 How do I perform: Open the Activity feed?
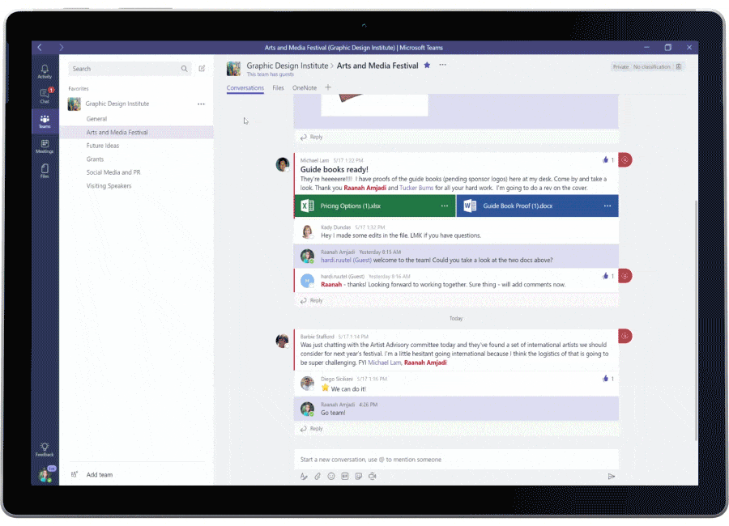click(x=45, y=70)
